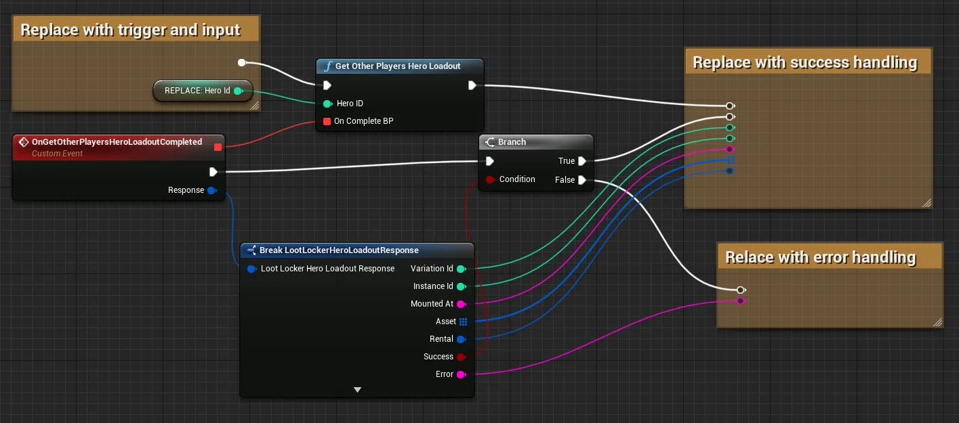Click the 'Condition' pin label
The width and height of the screenshot is (959, 423).
[x=517, y=179]
